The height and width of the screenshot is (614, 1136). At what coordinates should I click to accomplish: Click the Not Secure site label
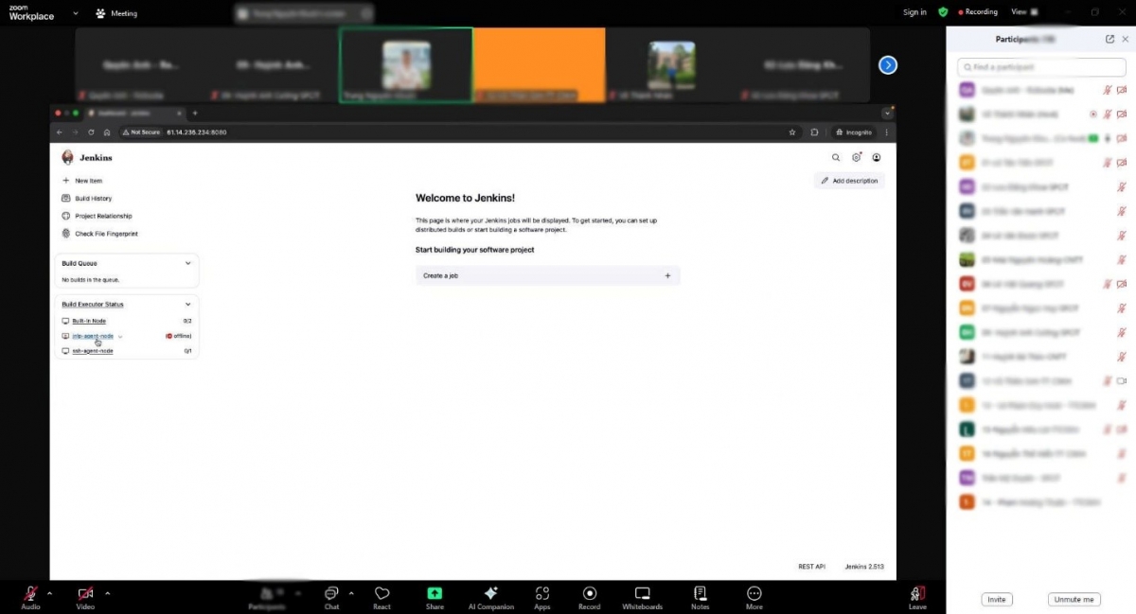pos(142,132)
